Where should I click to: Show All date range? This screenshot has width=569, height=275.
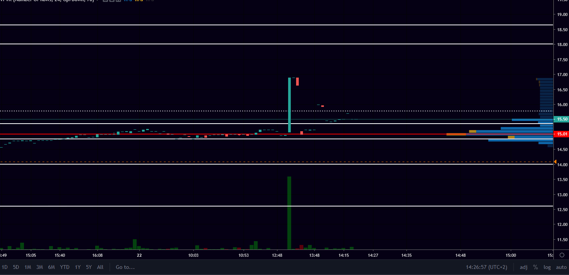click(x=100, y=267)
